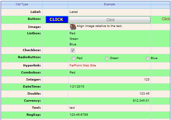Open the FarPoint Web Site hyperlink
The image size is (171, 120).
(x=83, y=66)
